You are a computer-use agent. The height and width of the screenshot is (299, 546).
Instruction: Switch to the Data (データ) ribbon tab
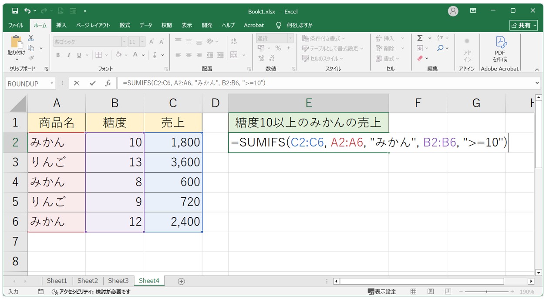tap(146, 25)
